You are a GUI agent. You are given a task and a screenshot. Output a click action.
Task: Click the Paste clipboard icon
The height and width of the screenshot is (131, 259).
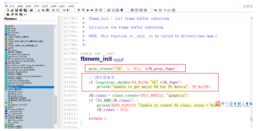tap(47, 10)
